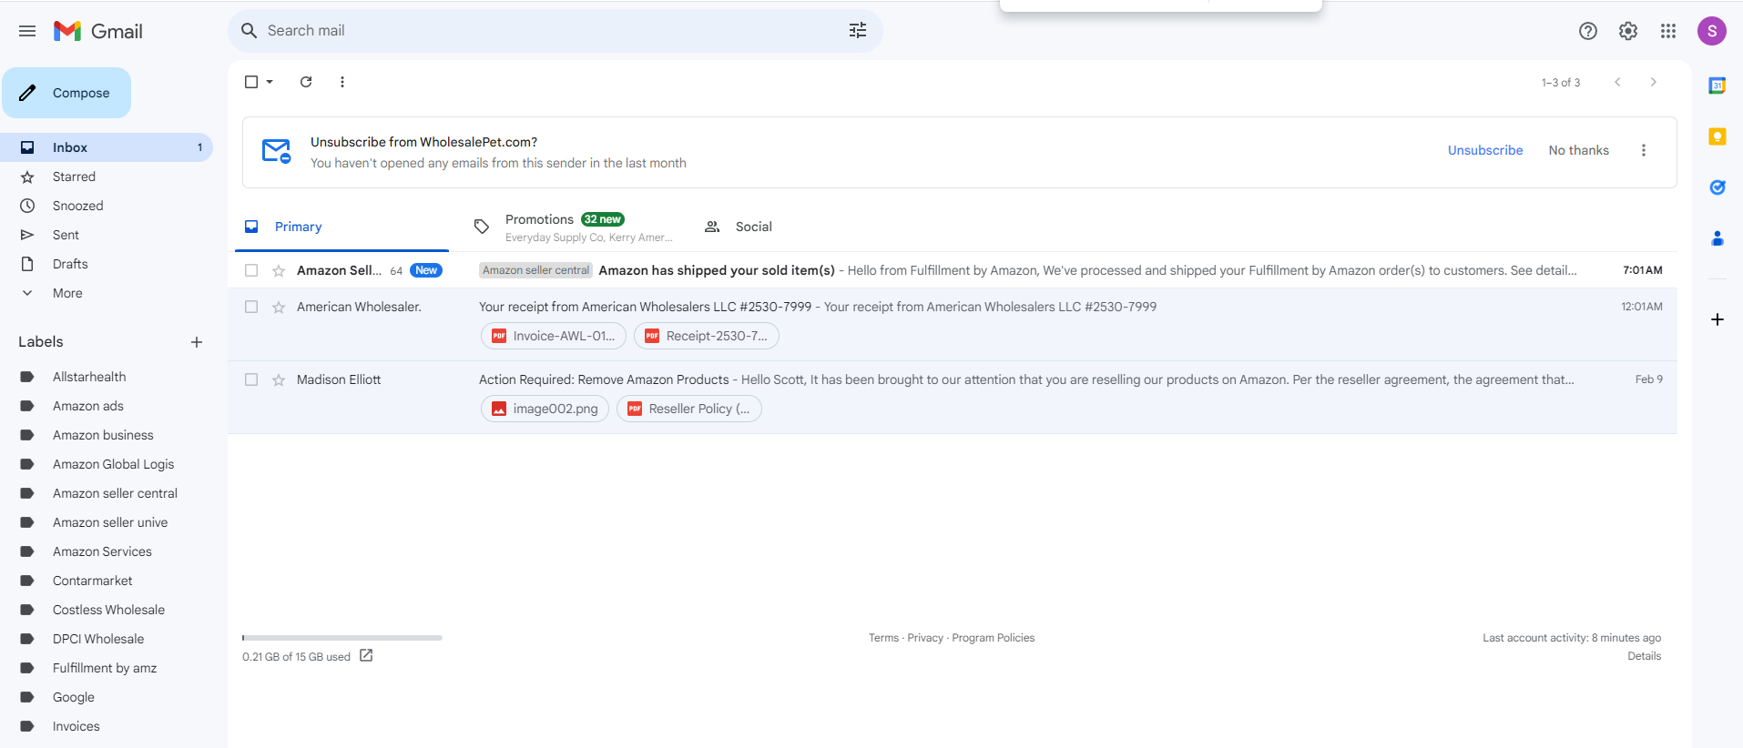Toggle the select-all checkbox
This screenshot has width=1743, height=748.
pos(251,82)
